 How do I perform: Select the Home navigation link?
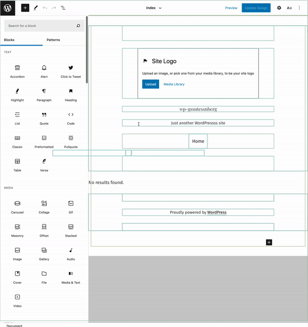point(198,141)
